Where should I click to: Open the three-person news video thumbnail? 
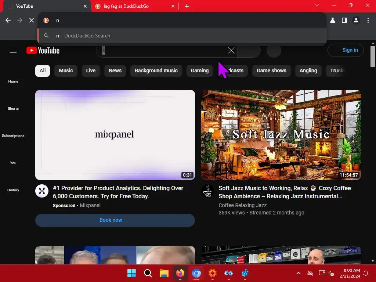115,255
